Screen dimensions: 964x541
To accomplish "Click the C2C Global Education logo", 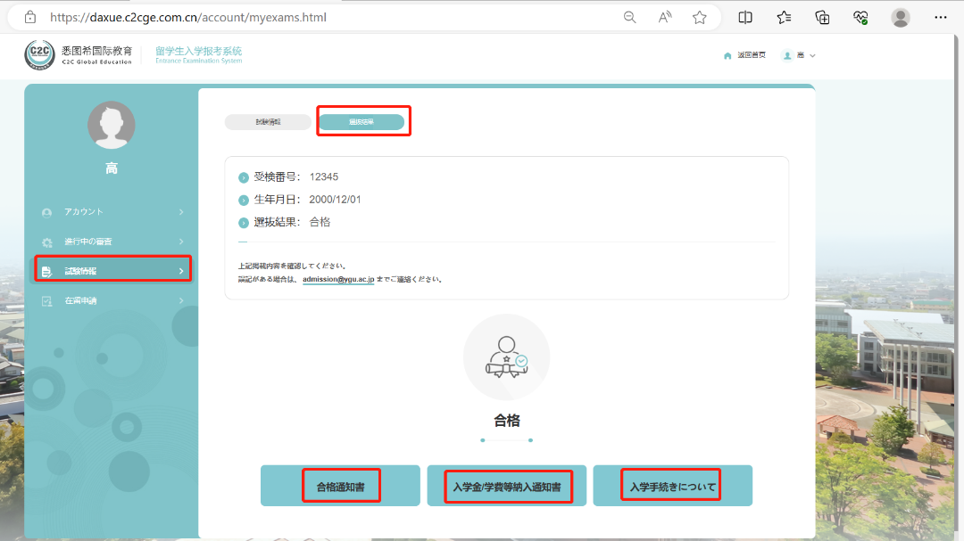I will [78, 54].
